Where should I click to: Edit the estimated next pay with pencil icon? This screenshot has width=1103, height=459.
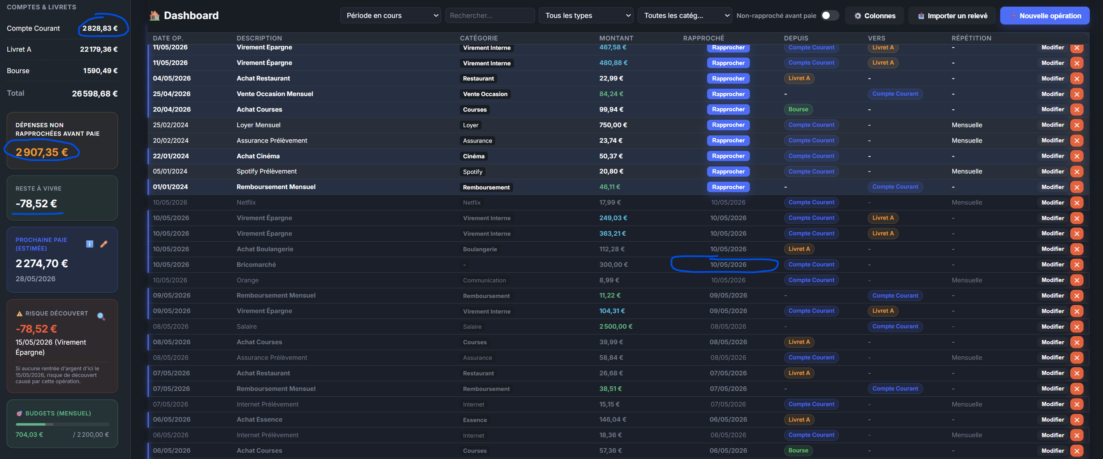click(104, 244)
